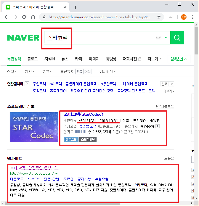Click the blue 다운로드 button

click(x=71, y=140)
